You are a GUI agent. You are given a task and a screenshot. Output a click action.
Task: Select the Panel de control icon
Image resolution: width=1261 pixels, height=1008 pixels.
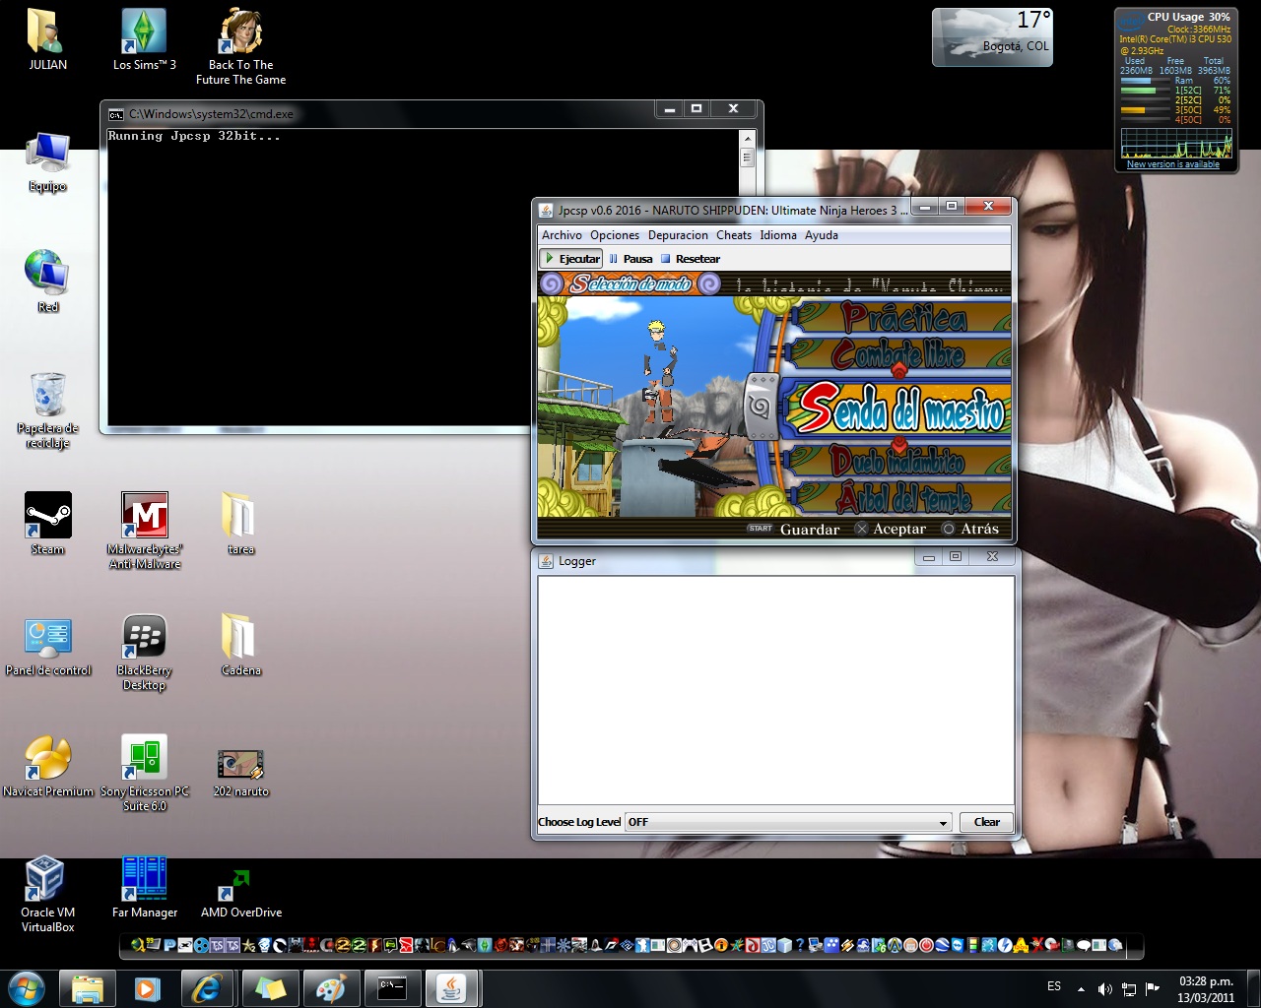[x=47, y=645]
